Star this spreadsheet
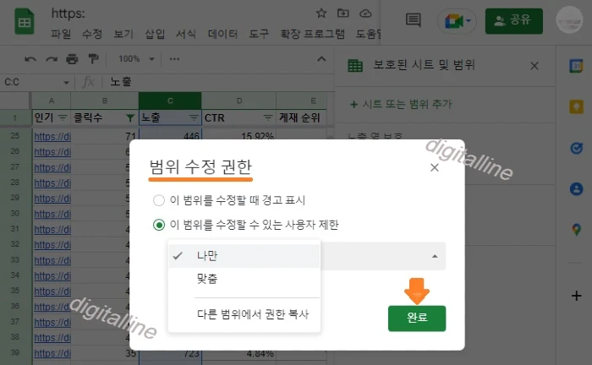 [321, 14]
